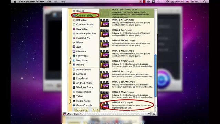Pick MPEG-2 PAL VOB thumbnail

pyautogui.click(x=105, y=74)
